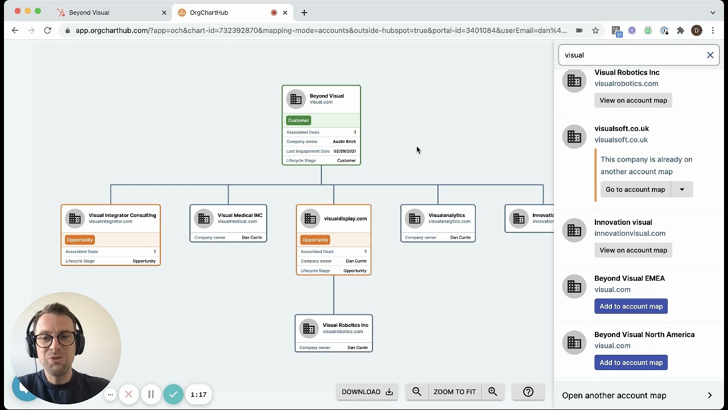View Innovation visual on account map
This screenshot has height=410, width=728.
pyautogui.click(x=633, y=250)
